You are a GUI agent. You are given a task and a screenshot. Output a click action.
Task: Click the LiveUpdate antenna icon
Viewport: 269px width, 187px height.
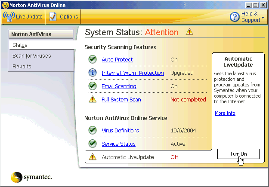9,17
